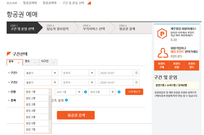Select the 편도 one-way tab
204x135 pixels.
pyautogui.click(x=31, y=62)
